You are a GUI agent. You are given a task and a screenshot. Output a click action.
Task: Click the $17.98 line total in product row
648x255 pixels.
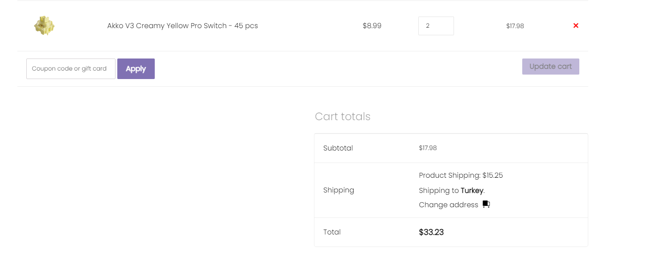coord(515,26)
